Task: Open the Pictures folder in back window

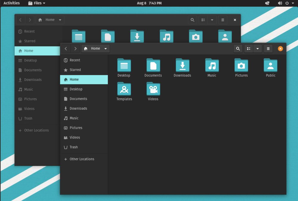Action: (x=196, y=36)
